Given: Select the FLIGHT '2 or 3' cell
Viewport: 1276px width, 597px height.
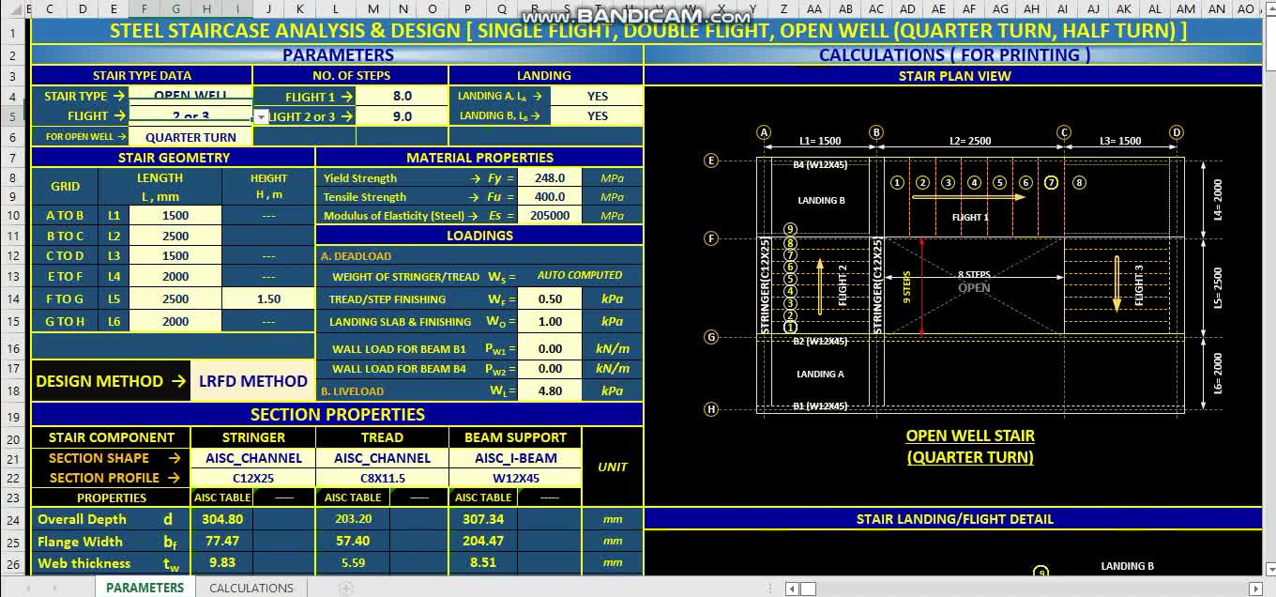Looking at the screenshot, I should tap(190, 116).
